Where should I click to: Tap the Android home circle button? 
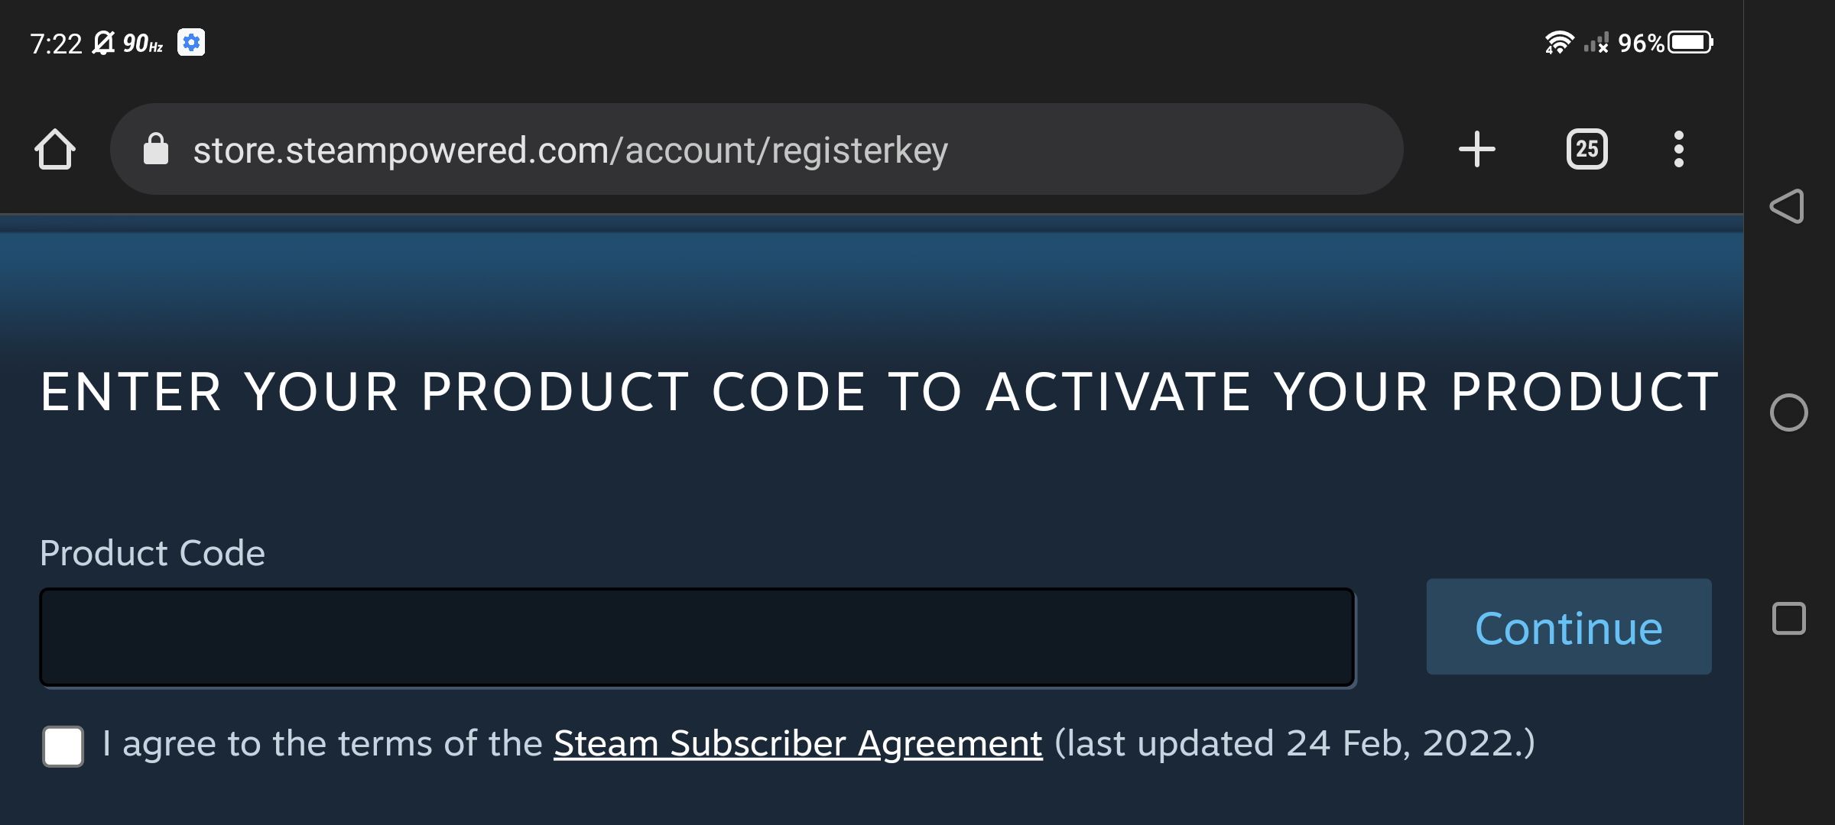point(1788,412)
